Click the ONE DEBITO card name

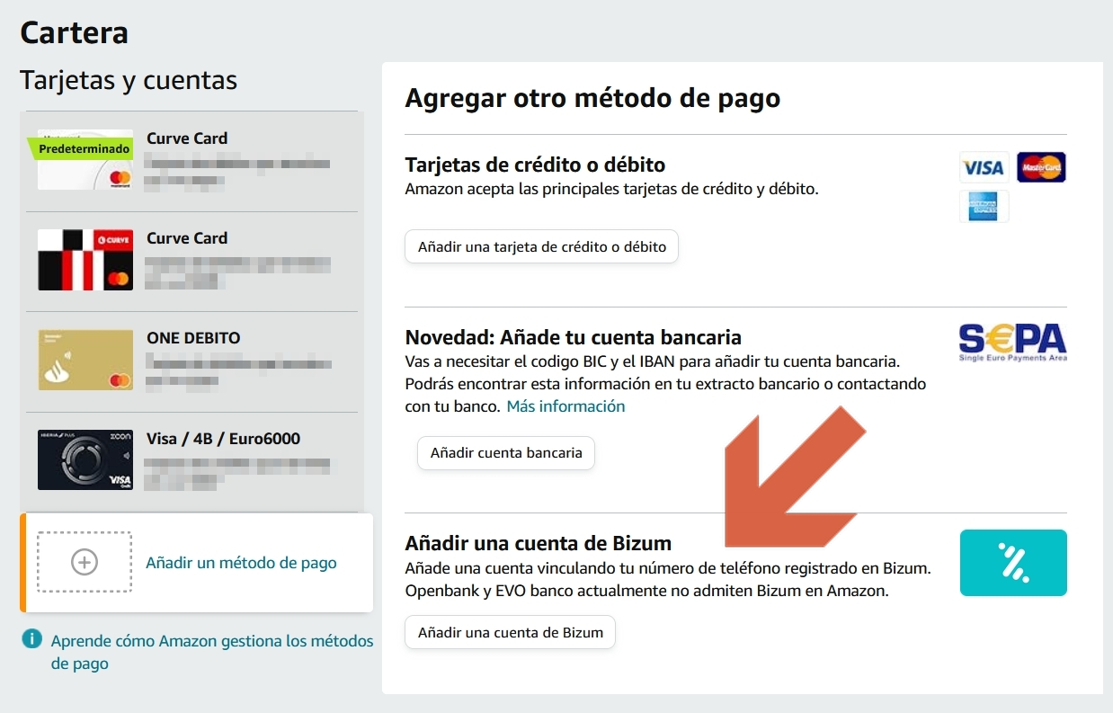tap(193, 338)
